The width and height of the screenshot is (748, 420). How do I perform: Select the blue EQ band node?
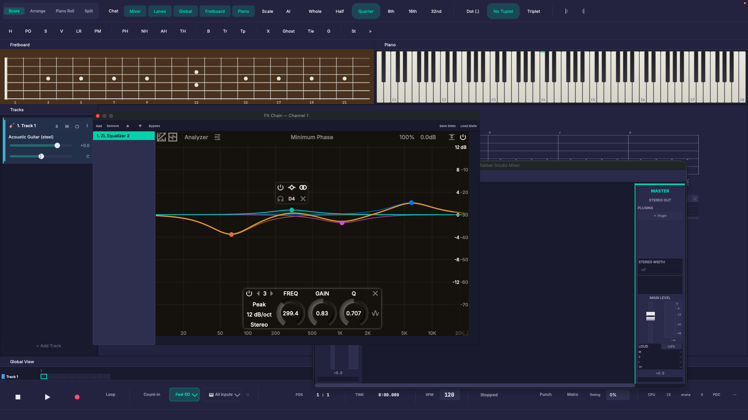411,203
